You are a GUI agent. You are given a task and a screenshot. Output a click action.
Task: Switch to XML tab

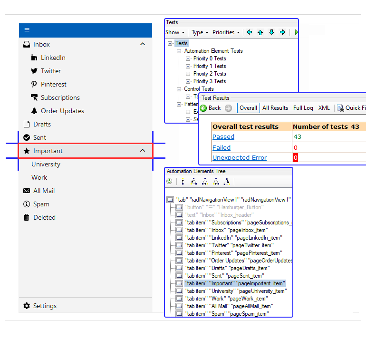(324, 108)
